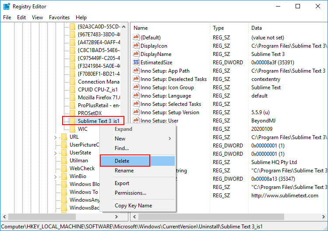The image size is (328, 231).
Task: Choose Permissions... from the context menu
Action: coord(137,193)
